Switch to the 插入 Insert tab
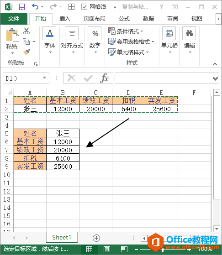 click(65, 19)
